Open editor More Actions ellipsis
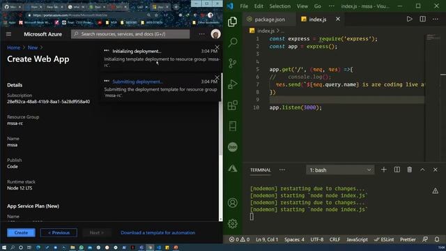446x251 pixels. (436, 19)
